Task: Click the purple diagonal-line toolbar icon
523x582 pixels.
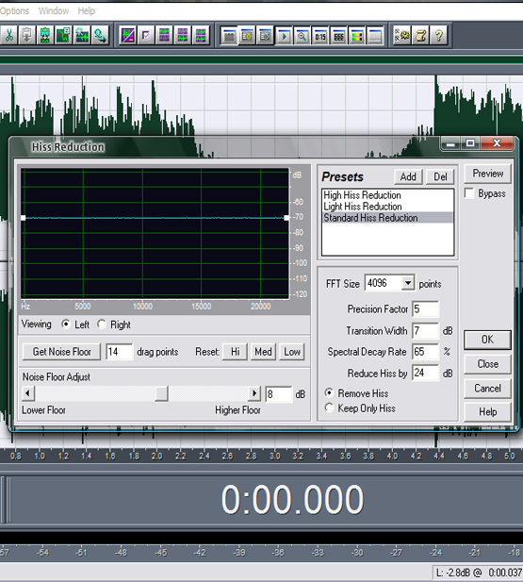Action: click(127, 36)
